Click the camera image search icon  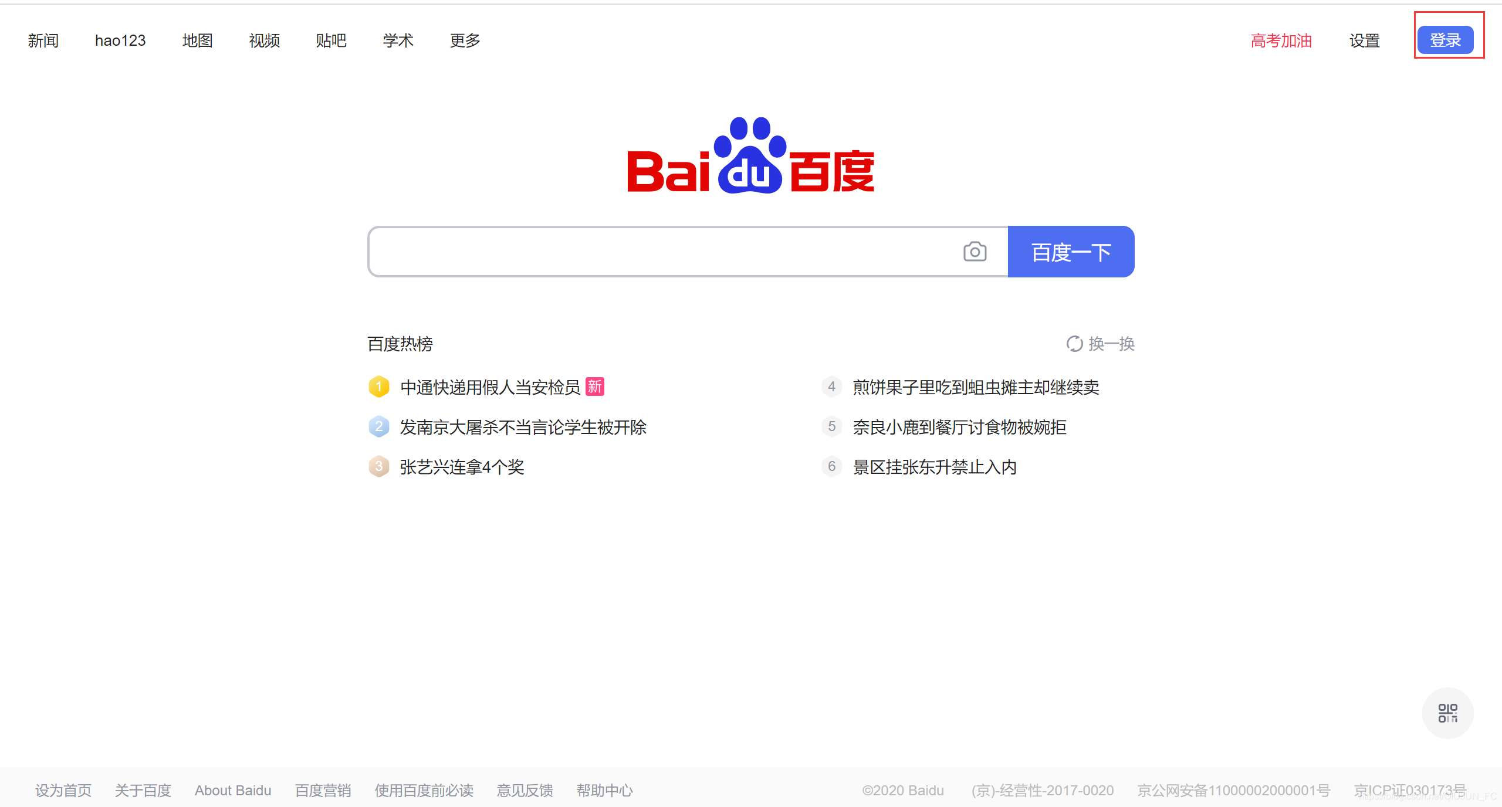pos(975,252)
